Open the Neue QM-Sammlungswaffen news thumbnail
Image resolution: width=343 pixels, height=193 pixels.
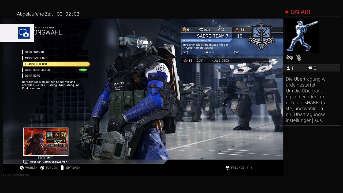click(x=46, y=142)
